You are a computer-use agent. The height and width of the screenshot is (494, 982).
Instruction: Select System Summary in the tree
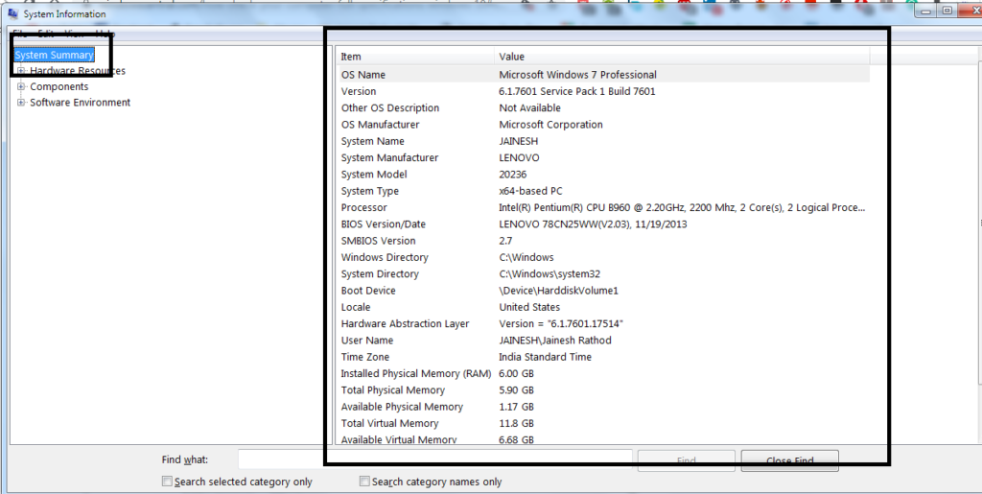click(54, 56)
